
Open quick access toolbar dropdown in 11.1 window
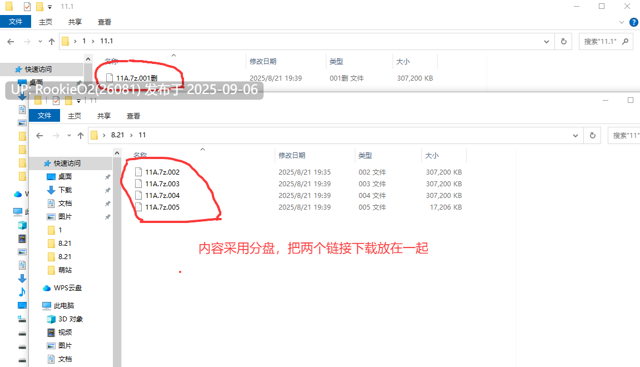(x=50, y=7)
